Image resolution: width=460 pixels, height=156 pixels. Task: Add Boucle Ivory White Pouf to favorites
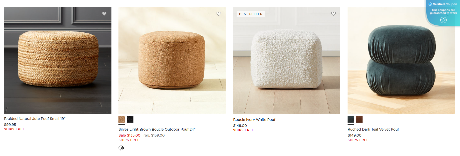(x=333, y=14)
